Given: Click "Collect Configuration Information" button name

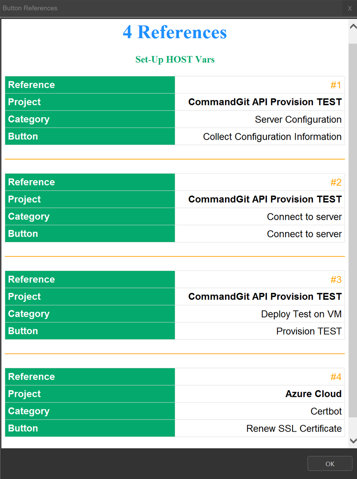Looking at the screenshot, I should click(272, 137).
